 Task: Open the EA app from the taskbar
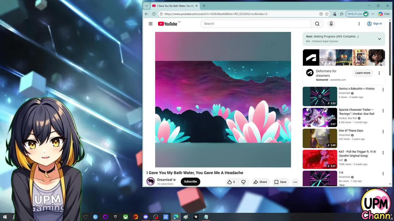136,217
